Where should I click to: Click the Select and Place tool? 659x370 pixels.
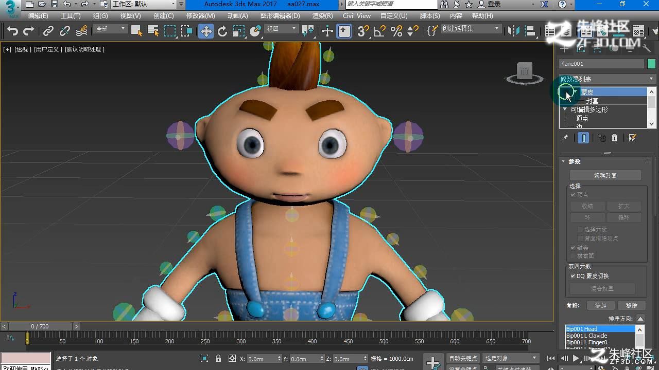click(255, 31)
